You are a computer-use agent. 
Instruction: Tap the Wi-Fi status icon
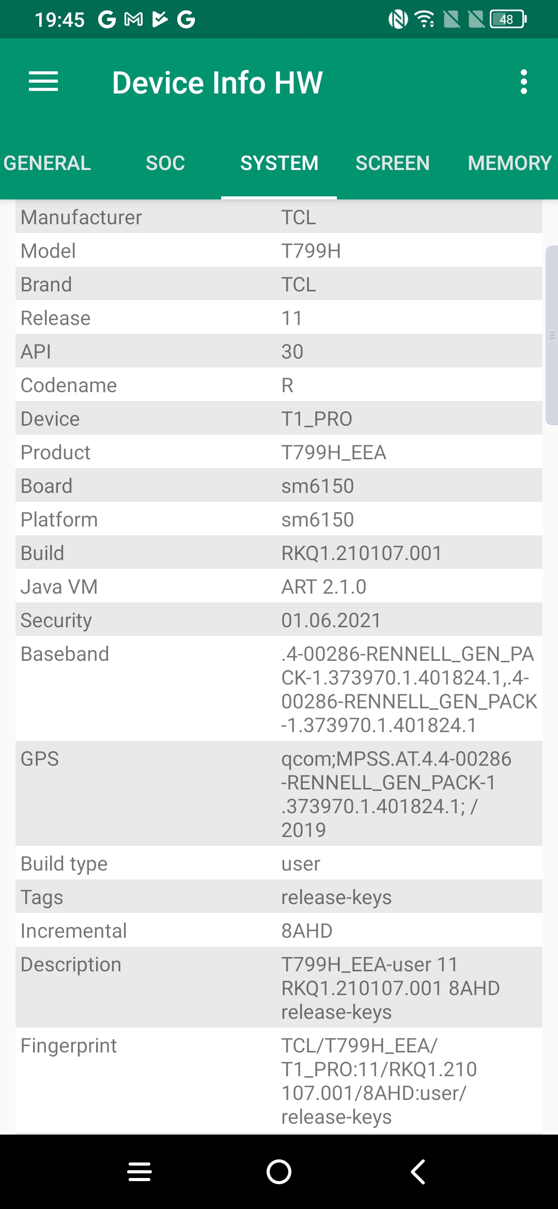(x=425, y=20)
